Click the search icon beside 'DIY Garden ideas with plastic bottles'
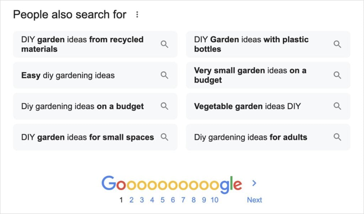 (x=337, y=44)
